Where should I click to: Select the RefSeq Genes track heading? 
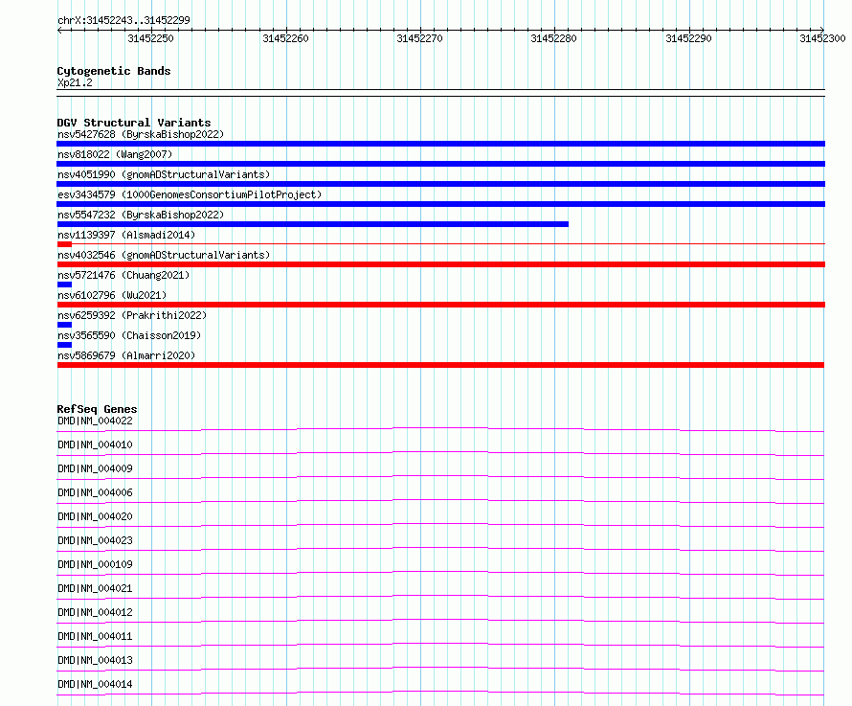[97, 409]
